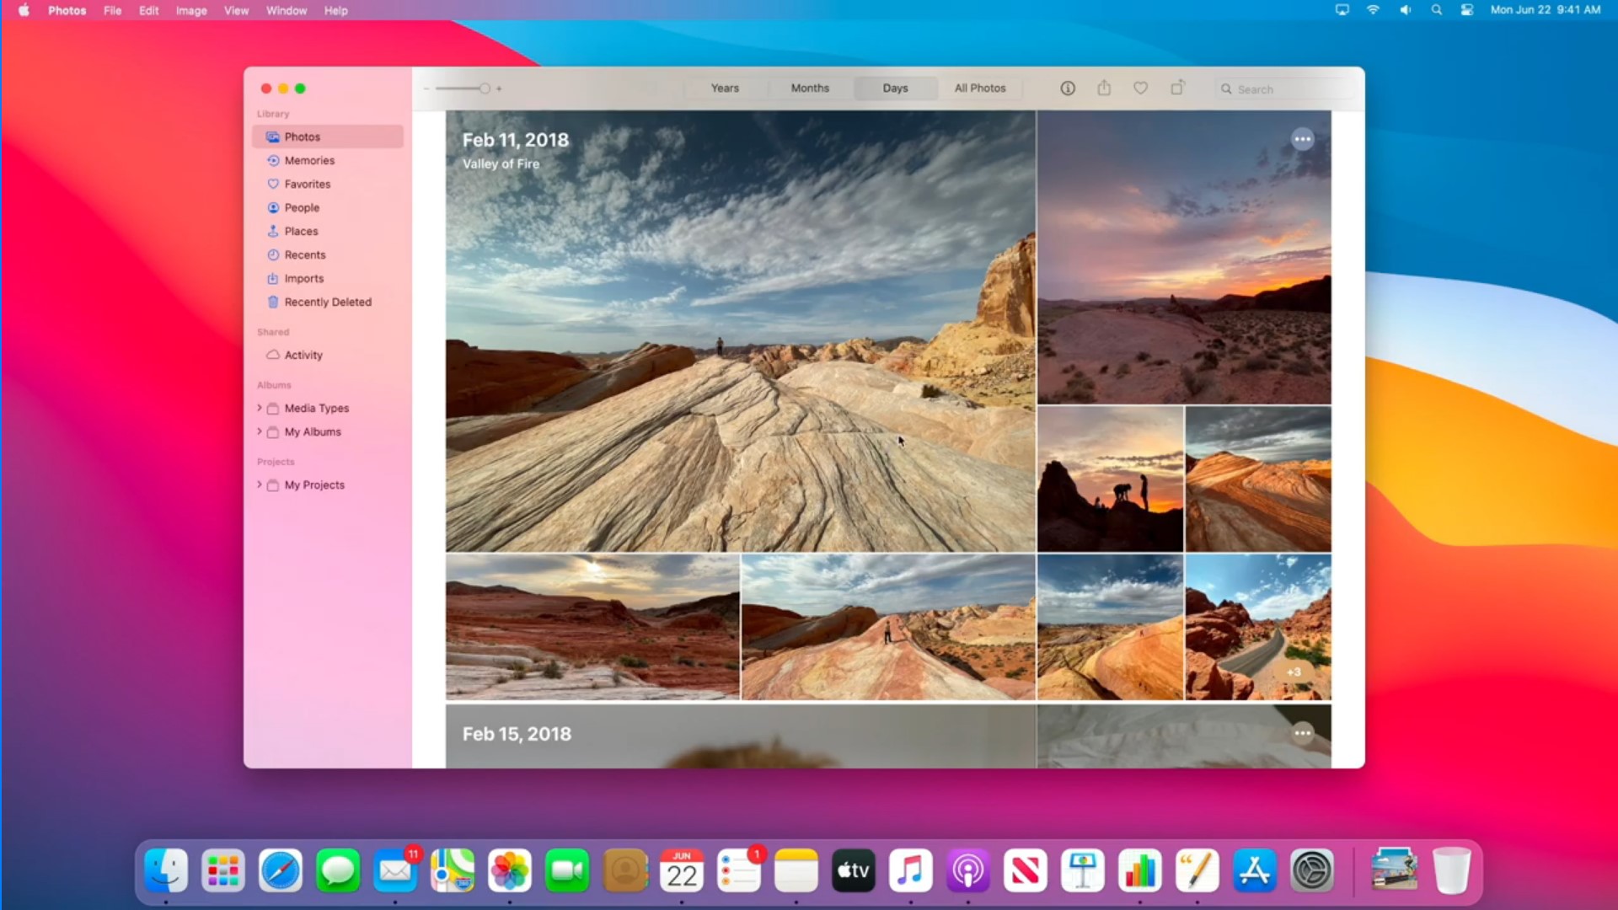Switch to the Months view tab
This screenshot has height=910, width=1618.
pos(809,88)
